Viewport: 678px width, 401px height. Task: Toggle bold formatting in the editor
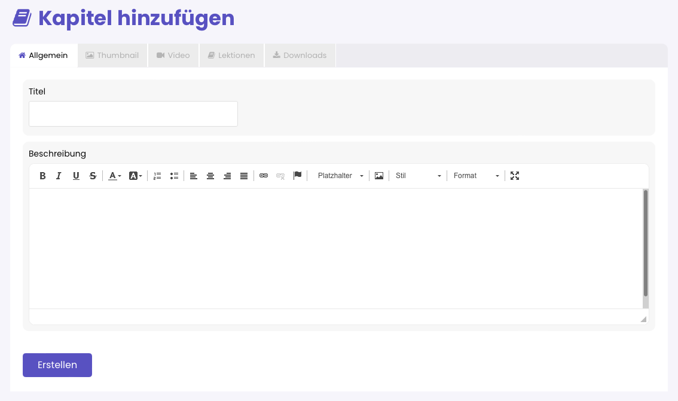[x=42, y=176]
